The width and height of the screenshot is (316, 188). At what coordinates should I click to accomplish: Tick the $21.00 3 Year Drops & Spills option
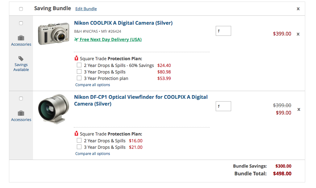pyautogui.click(x=79, y=147)
